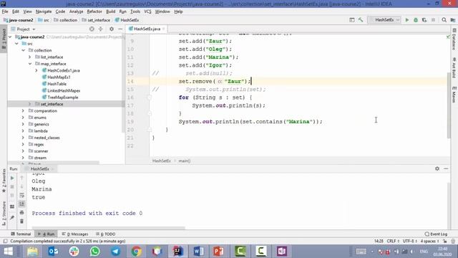Collapse the java-course2 root node
The image size is (458, 258).
tap(10, 37)
